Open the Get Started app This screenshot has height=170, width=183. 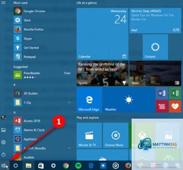pyautogui.click(x=42, y=48)
